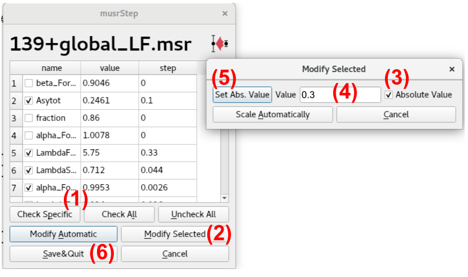Check the fraction parameter checkbox
Viewport: 468px width, 277px height.
click(x=28, y=118)
